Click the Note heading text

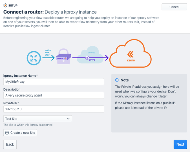(x=125, y=80)
